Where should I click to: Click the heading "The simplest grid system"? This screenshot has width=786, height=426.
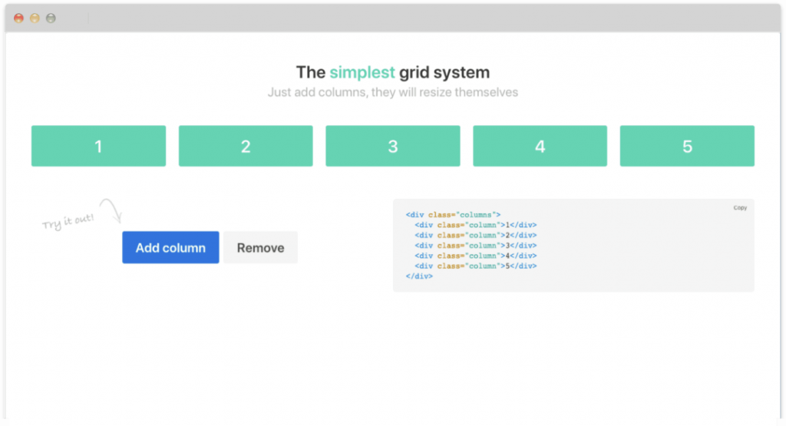click(x=393, y=72)
